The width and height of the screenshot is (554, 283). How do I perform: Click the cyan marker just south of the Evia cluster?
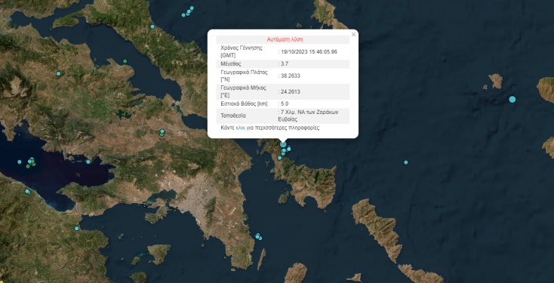point(279,158)
